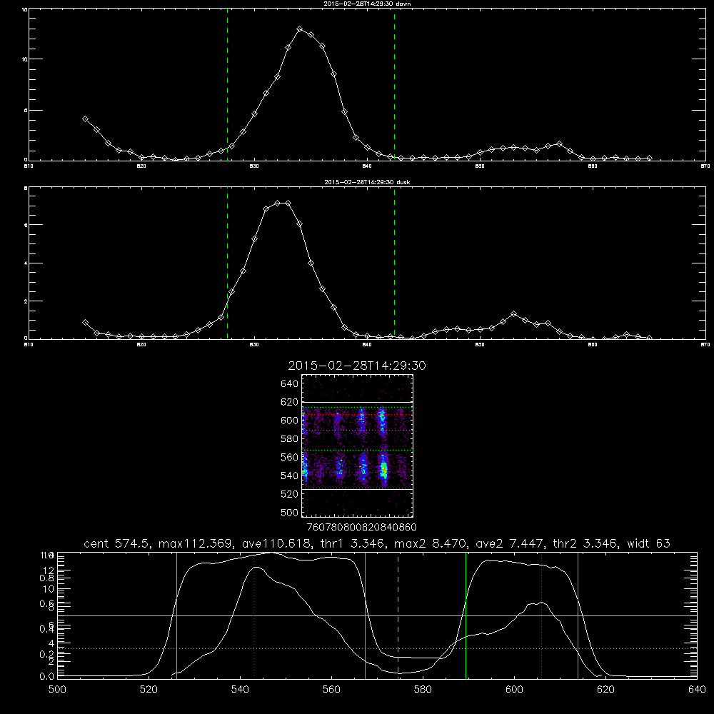714x714 pixels.
Task: Click x-axis label 640 of bottom plot
Action: (697, 690)
